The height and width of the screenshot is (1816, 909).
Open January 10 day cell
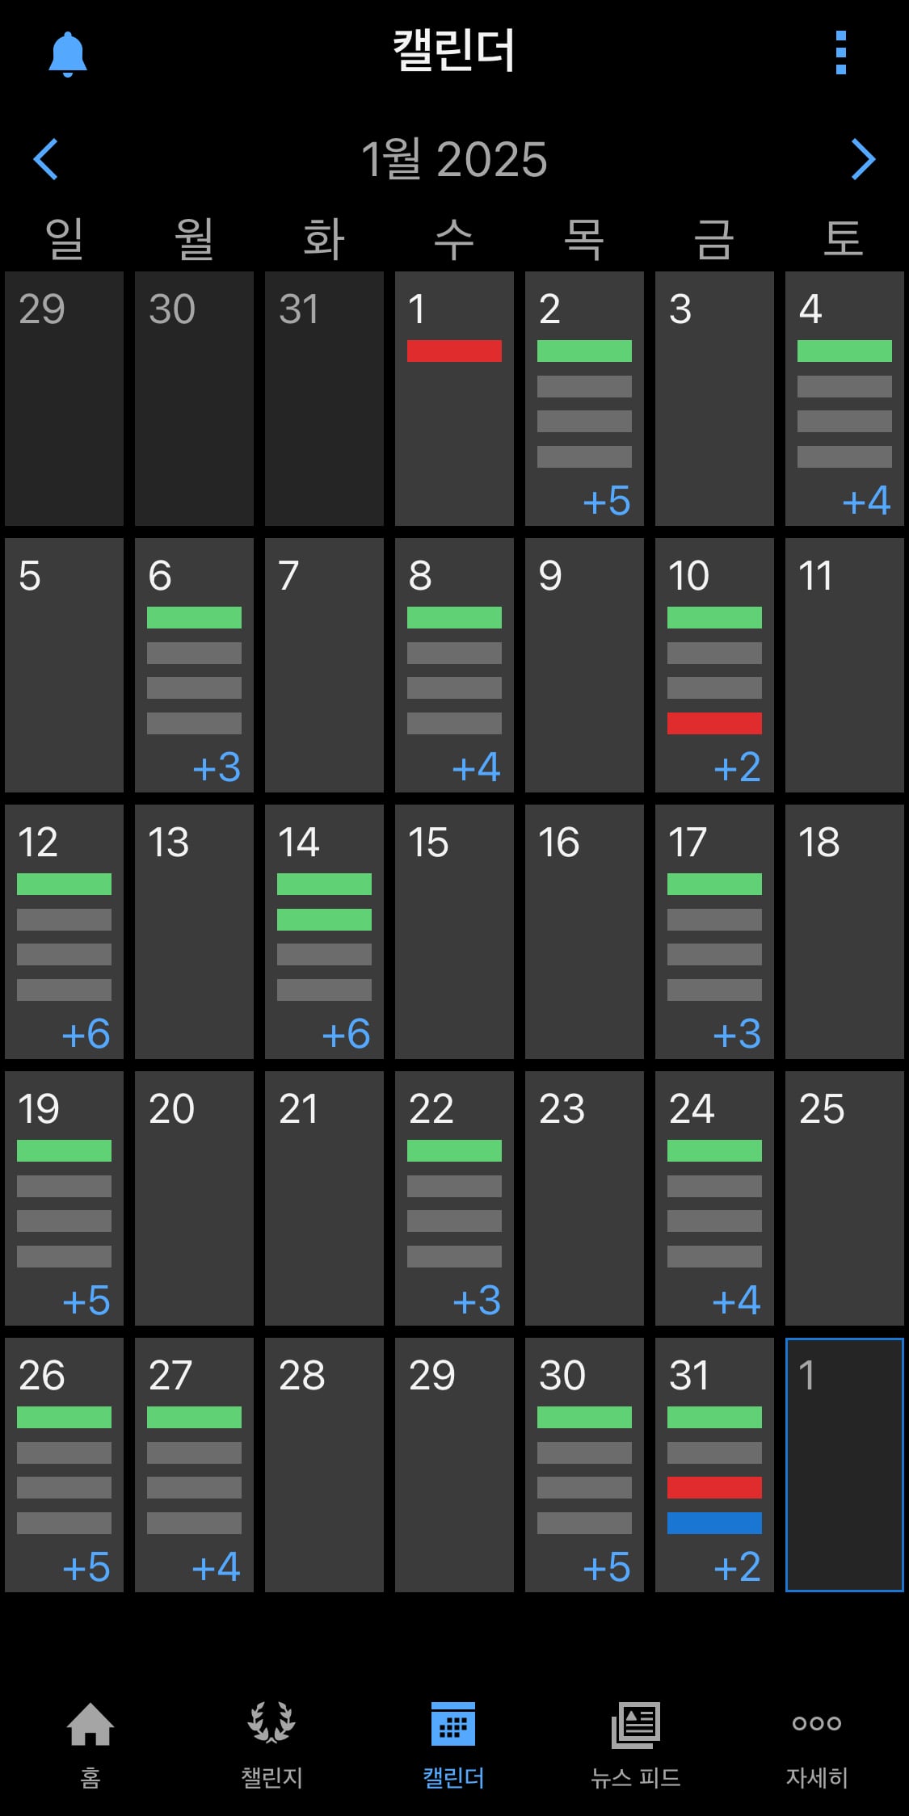(x=714, y=665)
